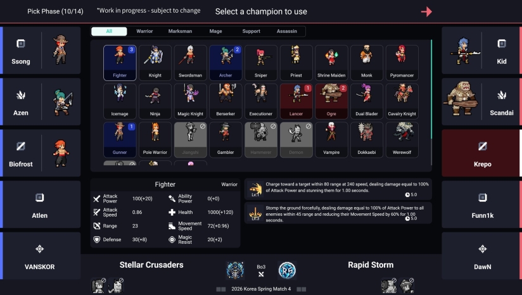Select player Krepo's highlighted slot
Screen dimensions: 522x295
click(x=481, y=153)
